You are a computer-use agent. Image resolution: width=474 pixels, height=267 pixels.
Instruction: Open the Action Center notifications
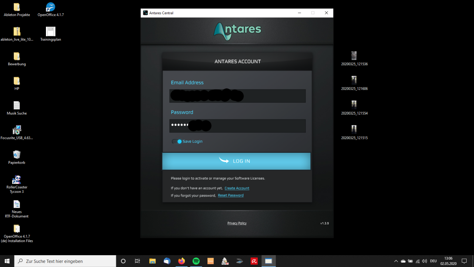(x=464, y=261)
